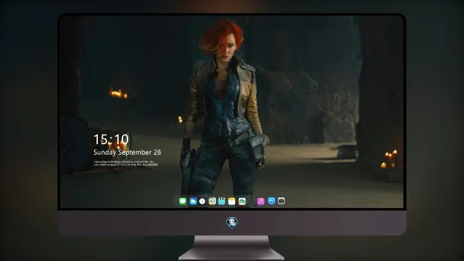464x261 pixels.
Task: Open the yellow Notes app in dock
Action: [x=232, y=201]
